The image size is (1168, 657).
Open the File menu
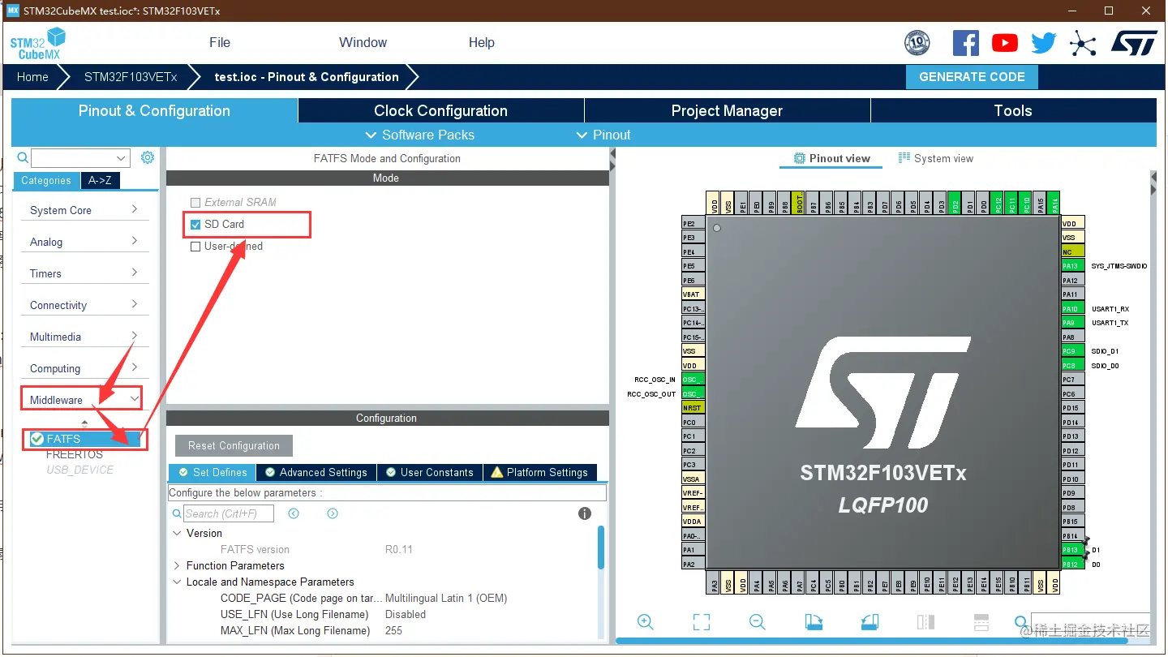pyautogui.click(x=220, y=43)
